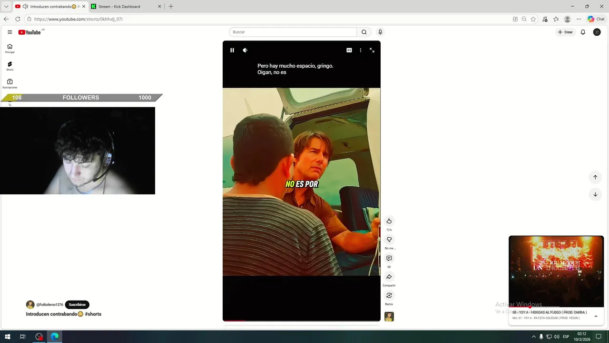Toggle closed captions on the Short

click(349, 50)
